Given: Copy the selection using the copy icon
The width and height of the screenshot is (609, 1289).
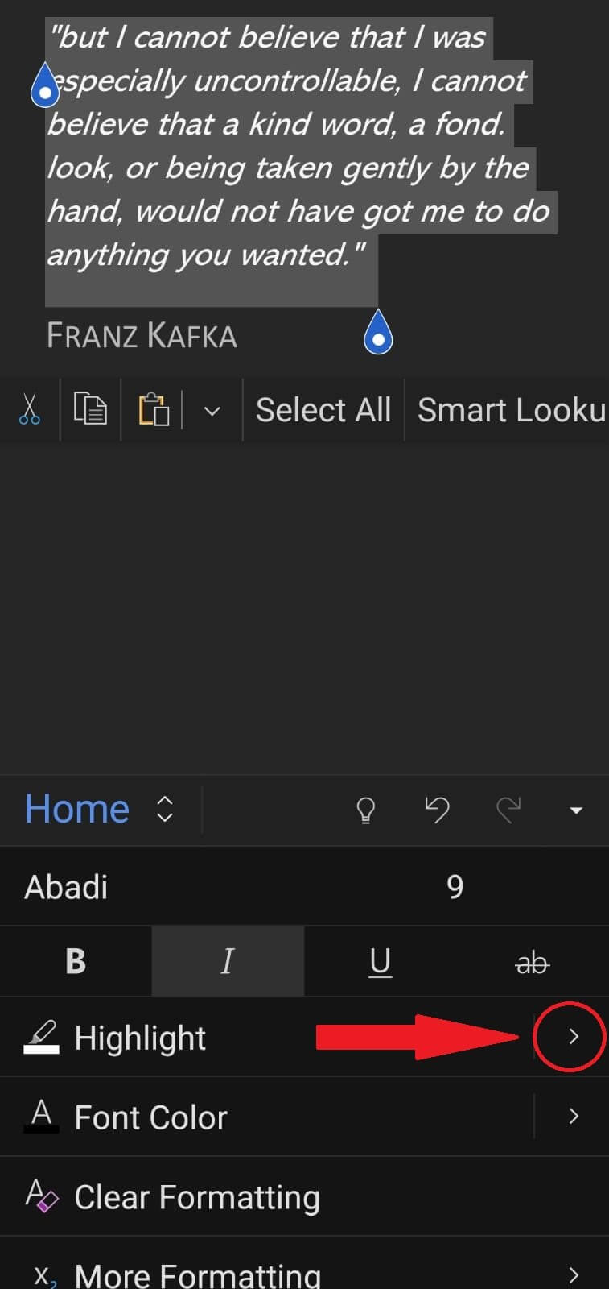Looking at the screenshot, I should [91, 409].
